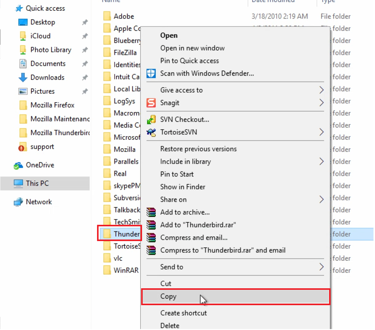Click Adobe's date 3/18/2010 2:19 AM
This screenshot has height=330, width=375.
point(280,16)
